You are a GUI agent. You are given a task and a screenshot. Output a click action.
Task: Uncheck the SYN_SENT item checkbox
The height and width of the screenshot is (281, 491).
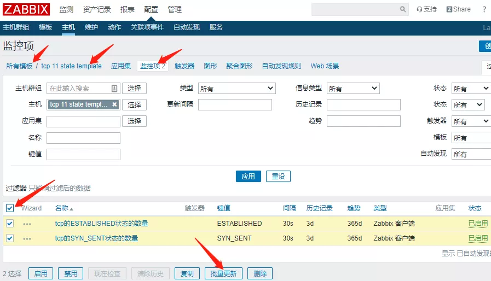tap(10, 238)
